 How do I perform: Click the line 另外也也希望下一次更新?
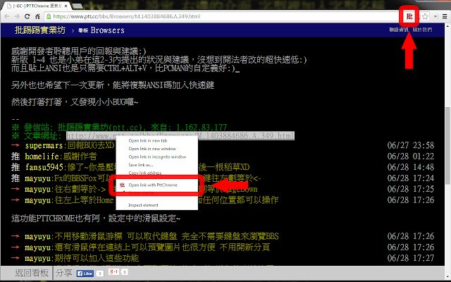(113, 85)
